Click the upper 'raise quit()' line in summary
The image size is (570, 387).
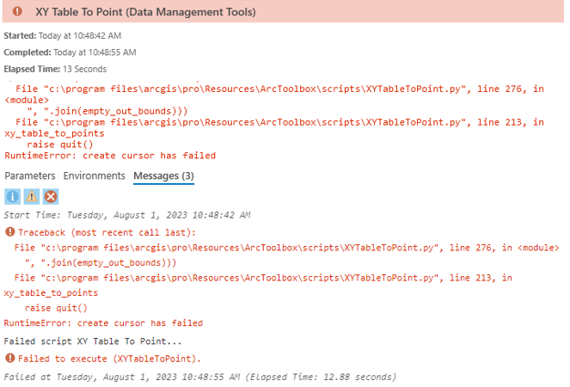[60, 144]
